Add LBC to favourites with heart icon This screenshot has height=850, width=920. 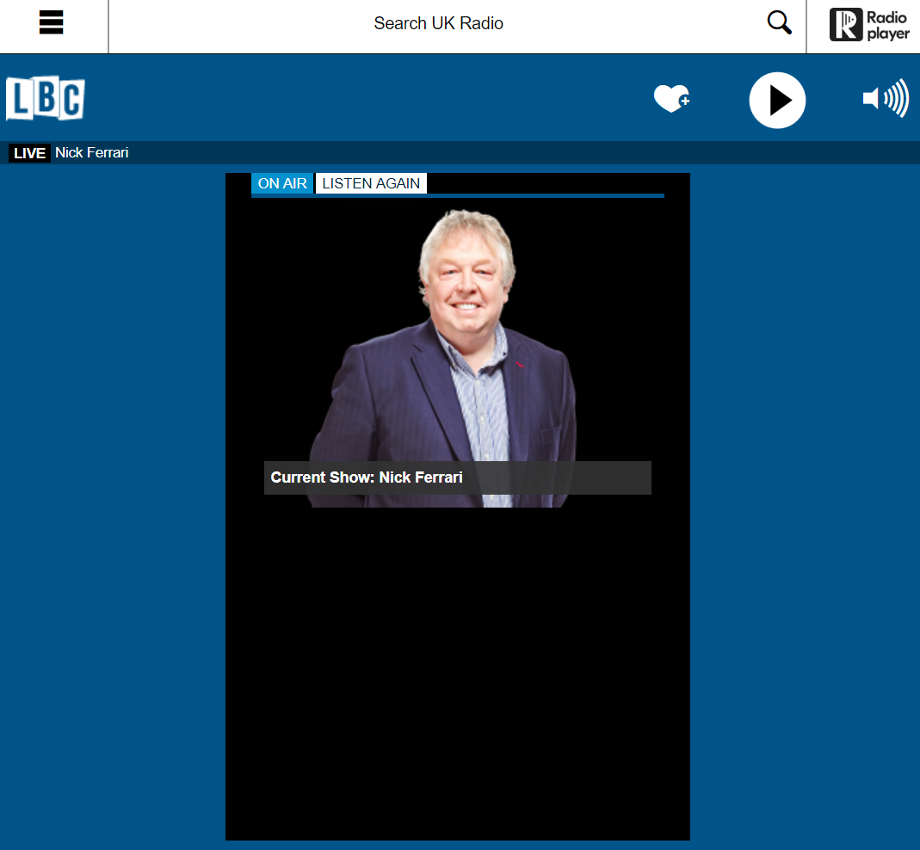pyautogui.click(x=669, y=98)
